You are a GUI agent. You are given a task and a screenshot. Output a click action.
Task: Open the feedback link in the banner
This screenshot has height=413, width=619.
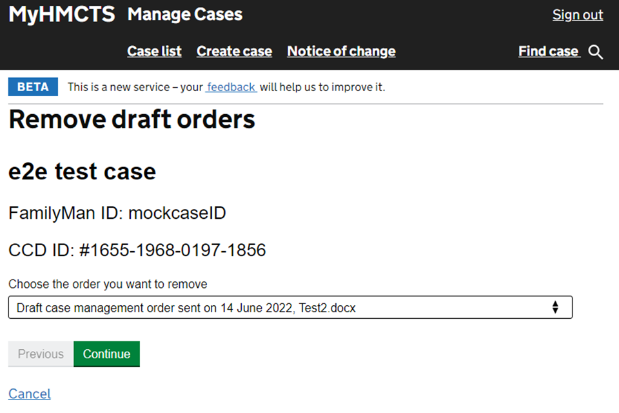(x=231, y=86)
